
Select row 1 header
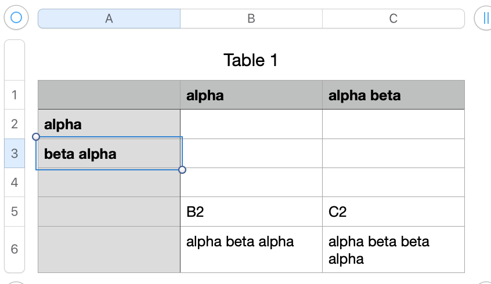tap(15, 94)
